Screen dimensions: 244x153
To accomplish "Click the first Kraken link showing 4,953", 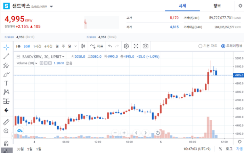I will (9, 37).
